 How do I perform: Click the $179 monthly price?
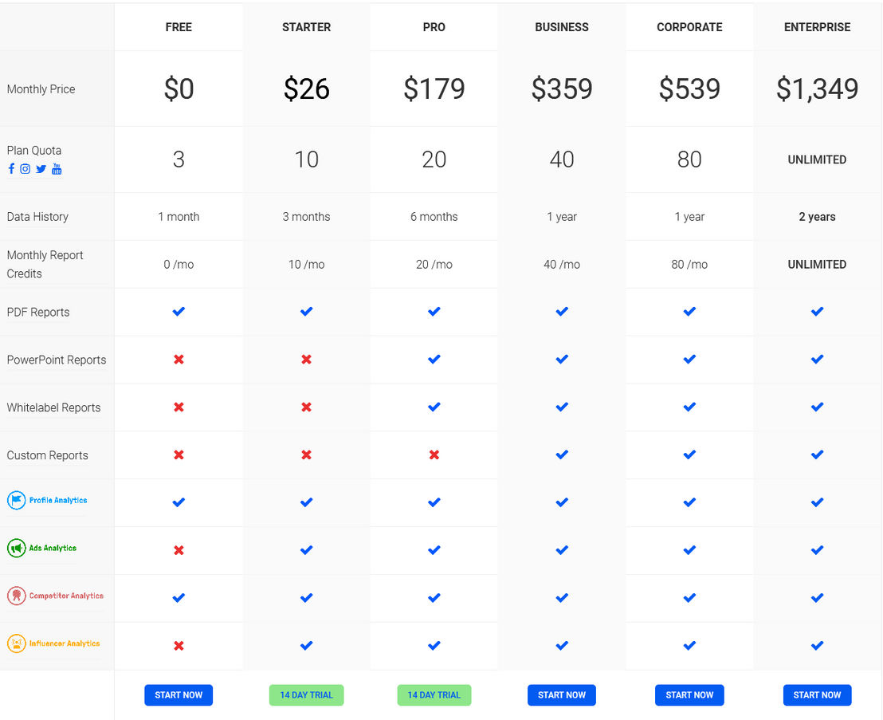[434, 89]
